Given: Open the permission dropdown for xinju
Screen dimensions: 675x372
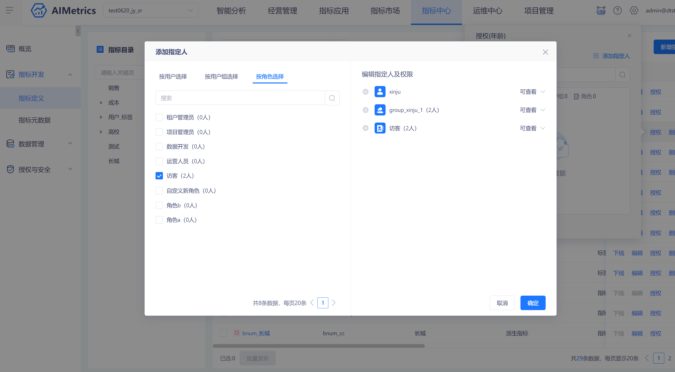Looking at the screenshot, I should [x=532, y=92].
